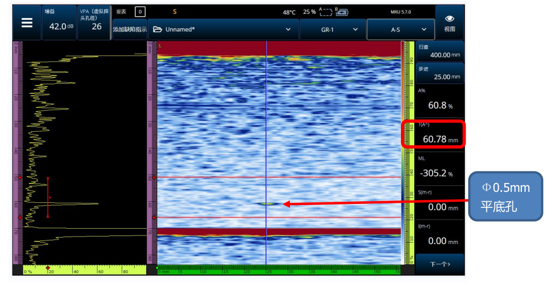Click the lower red diamond on S-scan depth ruler
Image resolution: width=555 pixels, height=290 pixels.
point(154,218)
